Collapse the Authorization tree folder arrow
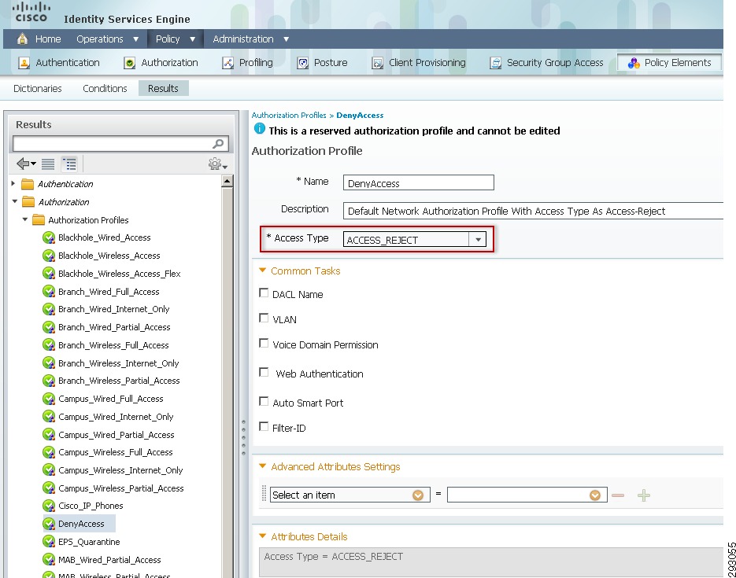 (14, 201)
